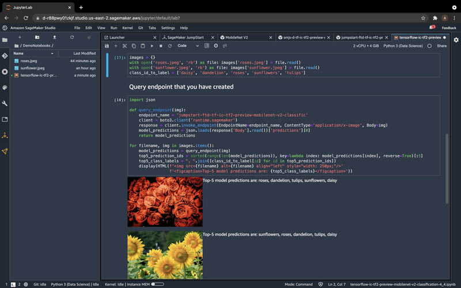Interrupt the kernel with stop icon
The width and height of the screenshot is (461, 288).
[161, 46]
